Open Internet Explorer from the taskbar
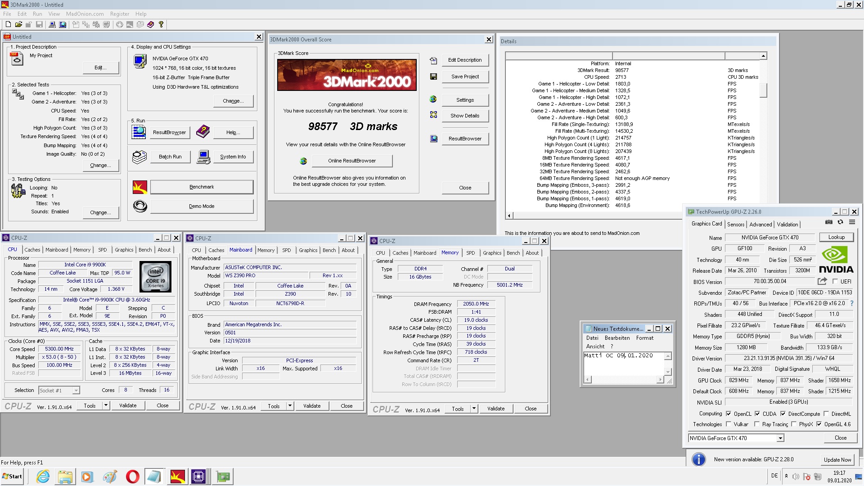Screen dimensions: 864x486 [43, 476]
